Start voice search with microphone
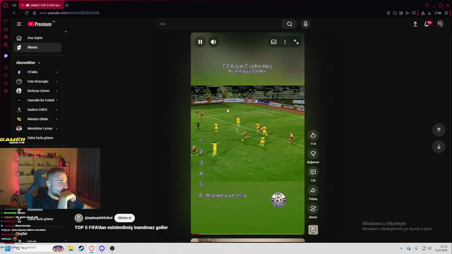The width and height of the screenshot is (452, 254). pos(306,24)
